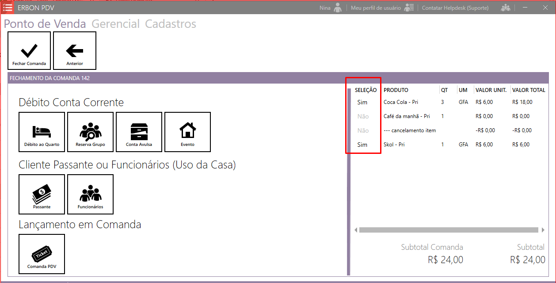Switch to the Gerencial tab
The image size is (556, 283).
(x=115, y=24)
